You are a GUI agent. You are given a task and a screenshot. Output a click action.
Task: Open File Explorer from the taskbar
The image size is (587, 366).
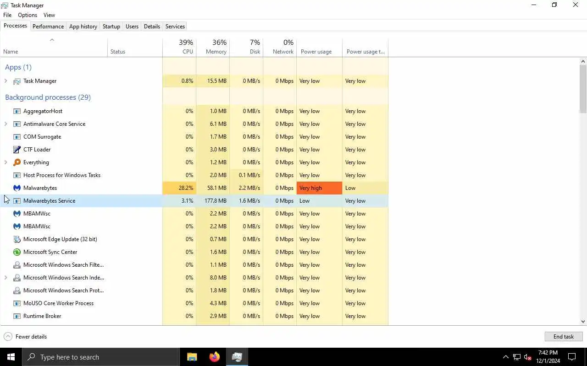[x=192, y=357]
